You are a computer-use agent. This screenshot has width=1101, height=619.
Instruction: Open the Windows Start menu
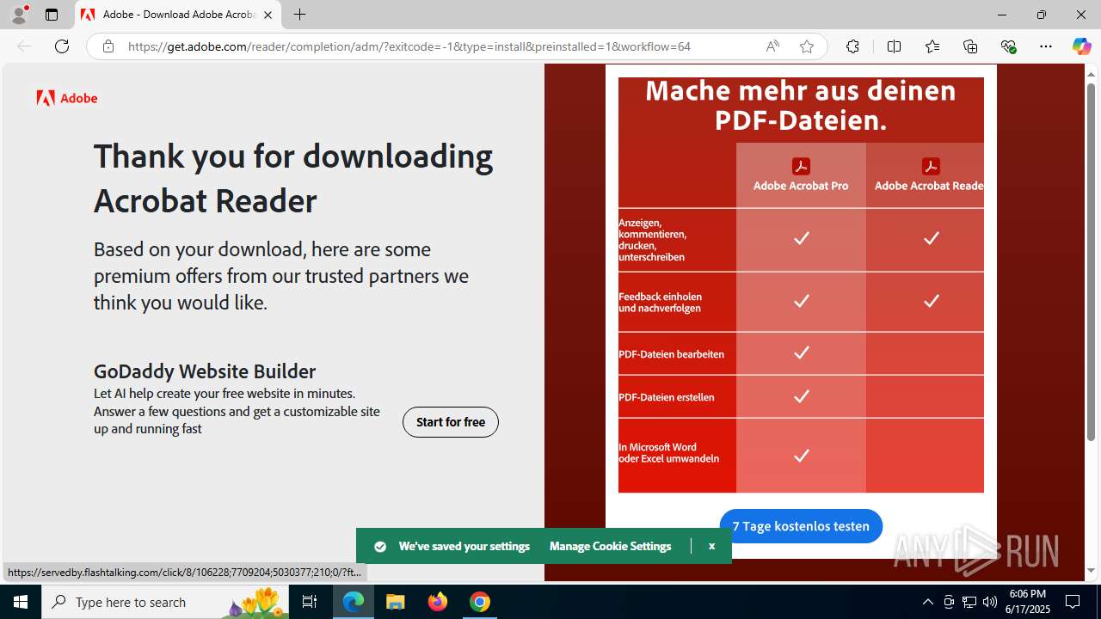(x=21, y=602)
